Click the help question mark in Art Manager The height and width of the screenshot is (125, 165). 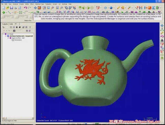point(30,27)
